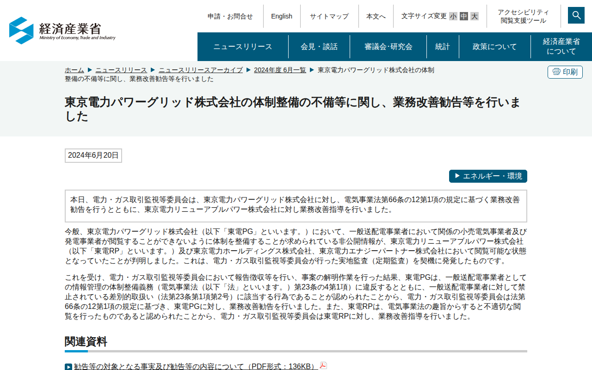The width and height of the screenshot is (592, 370).
Task: Click the 印刷 print button
Action: click(x=565, y=72)
